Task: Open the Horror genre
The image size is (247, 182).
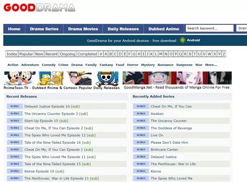Action: 133,65
